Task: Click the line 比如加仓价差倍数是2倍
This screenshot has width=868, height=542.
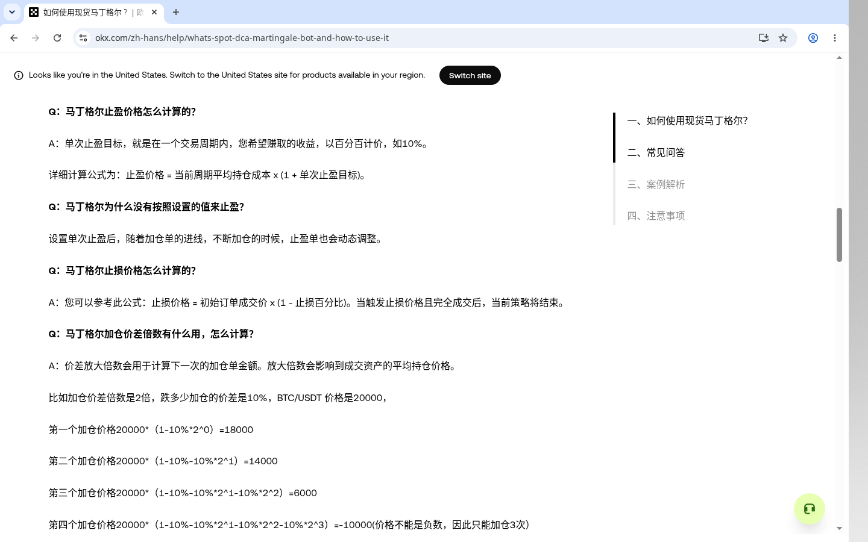Action: [x=219, y=397]
